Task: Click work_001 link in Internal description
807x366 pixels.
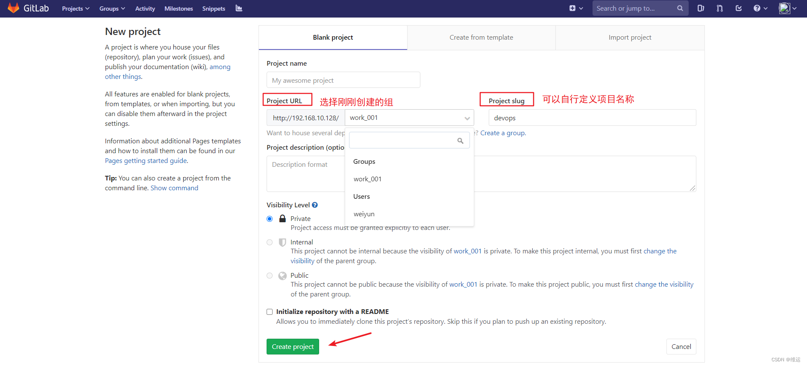Action: [467, 251]
